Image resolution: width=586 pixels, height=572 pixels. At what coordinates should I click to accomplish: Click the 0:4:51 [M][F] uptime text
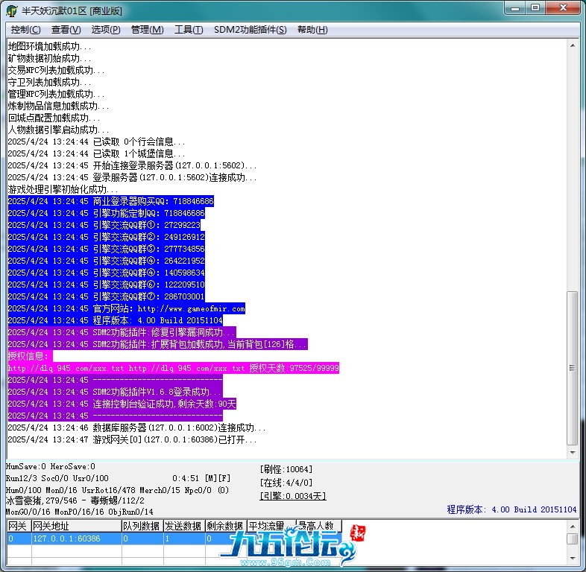(201, 478)
